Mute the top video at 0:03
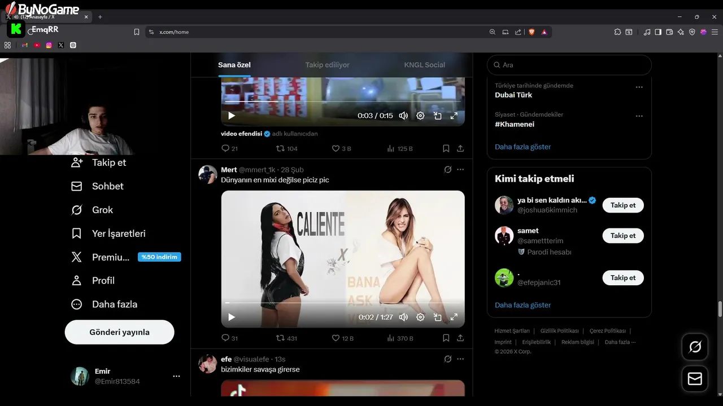 [x=403, y=116]
